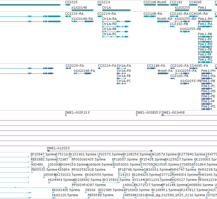Select the Pink1-RC transcript label
The image size is (217, 199).
205,39
